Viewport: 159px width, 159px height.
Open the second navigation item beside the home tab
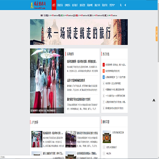[x=60, y=5]
